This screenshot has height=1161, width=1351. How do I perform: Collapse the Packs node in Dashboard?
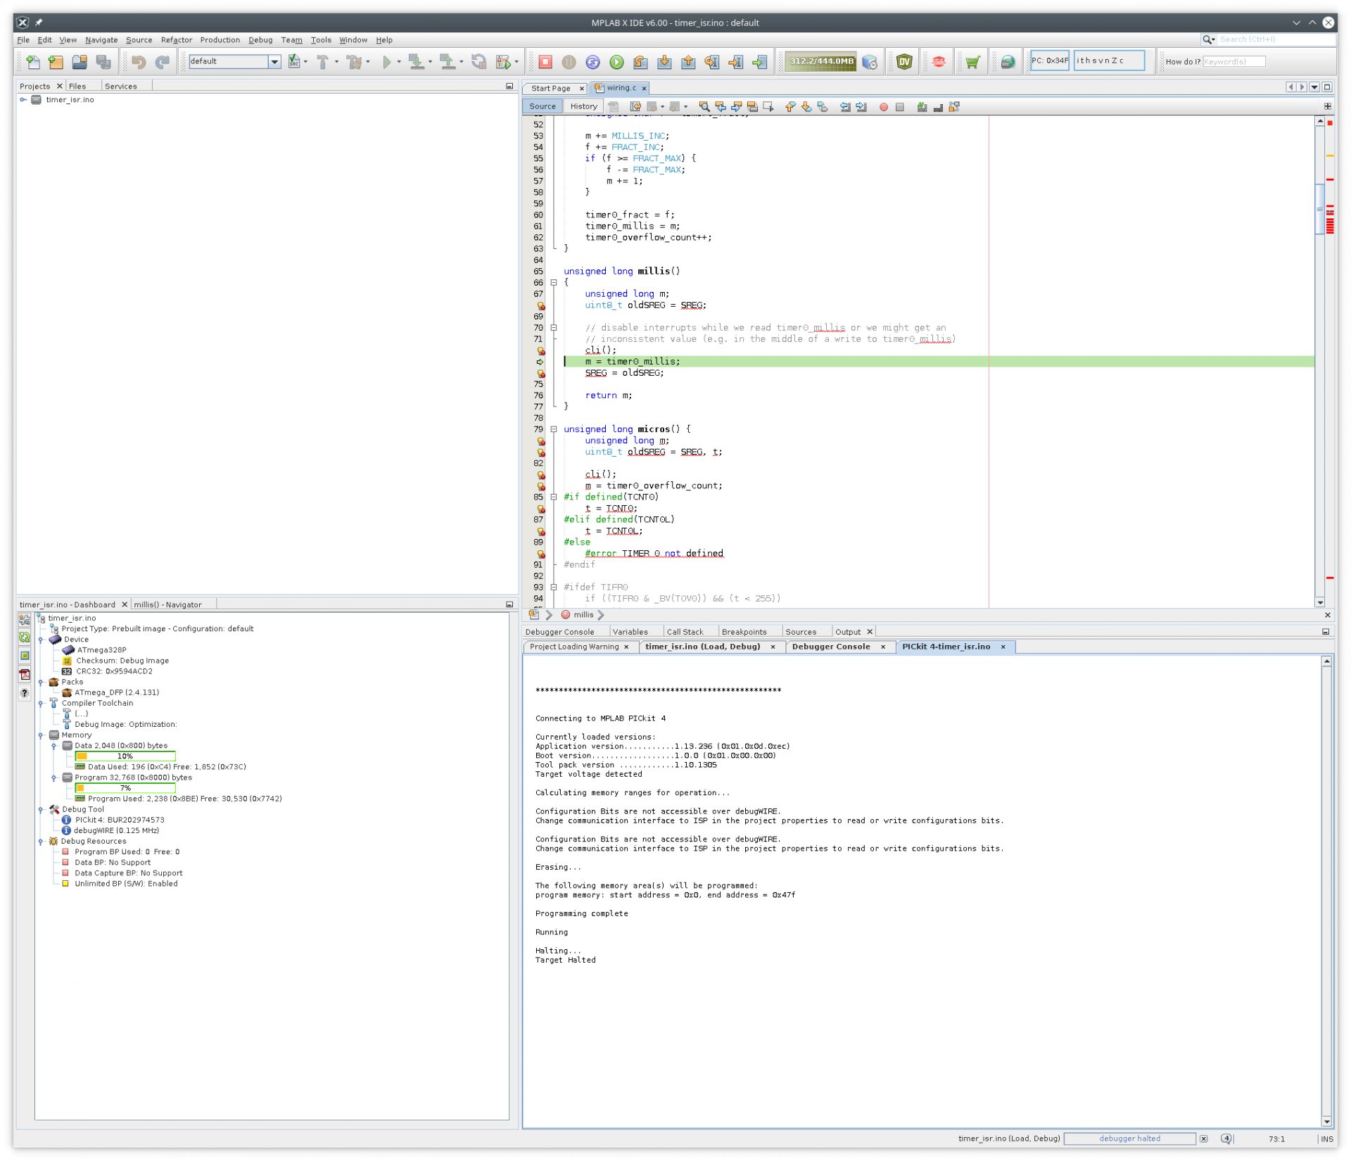pos(41,683)
